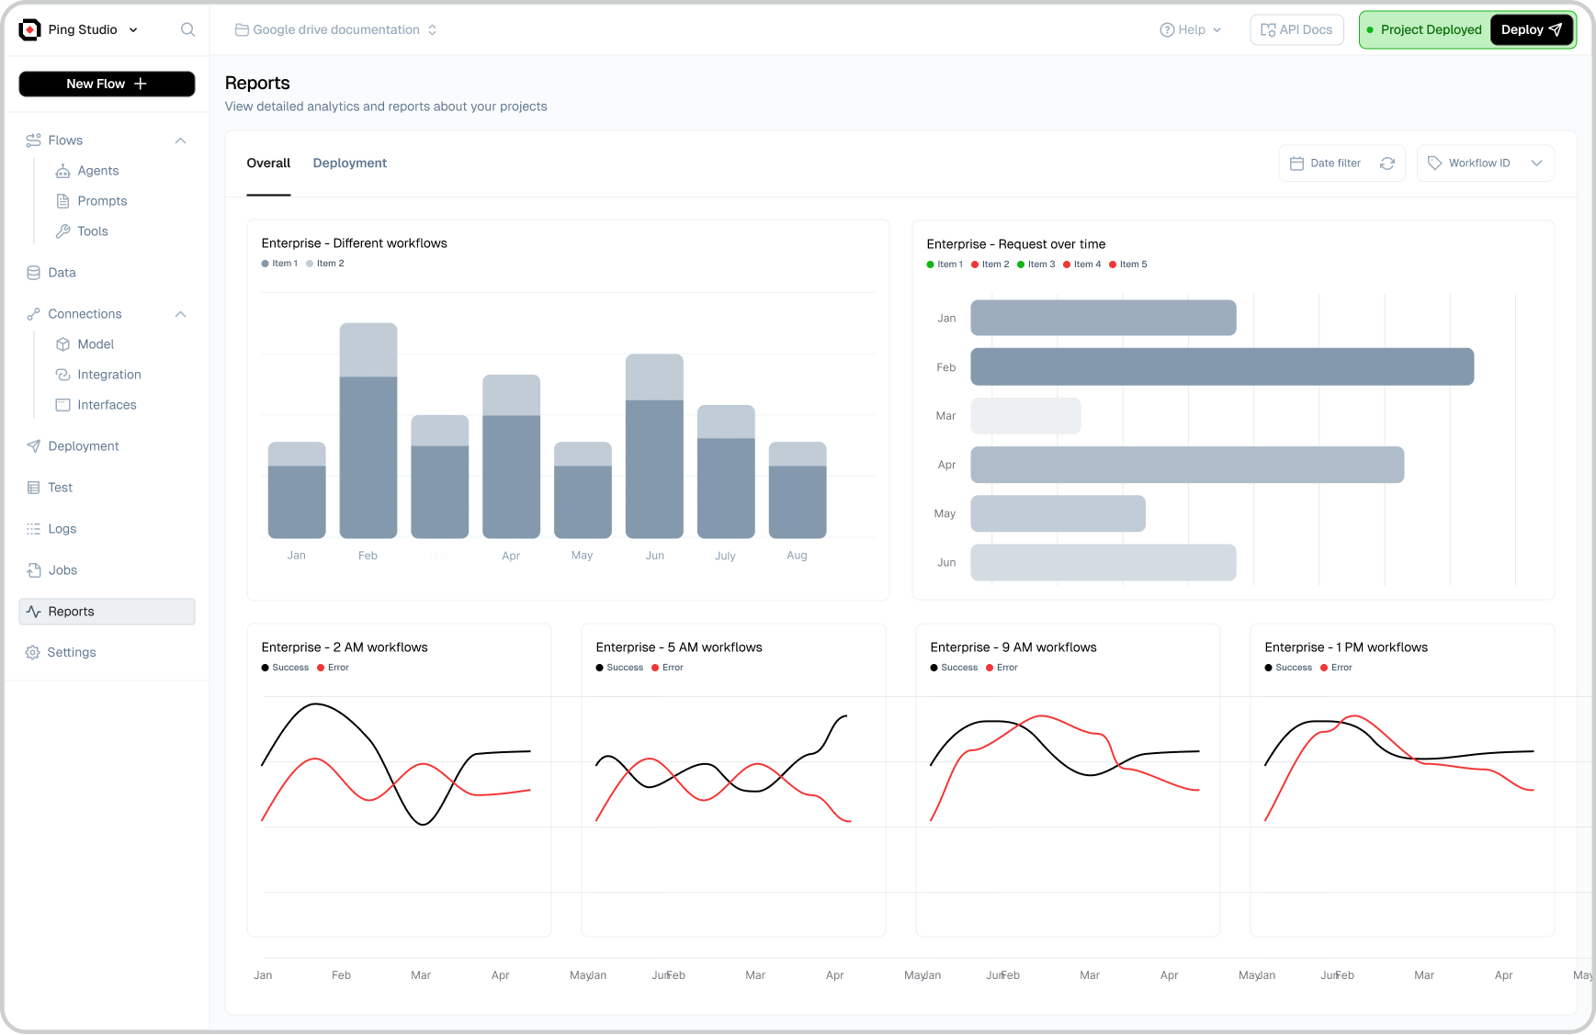
Task: Click the Integration icon in sidebar
Action: tap(62, 375)
